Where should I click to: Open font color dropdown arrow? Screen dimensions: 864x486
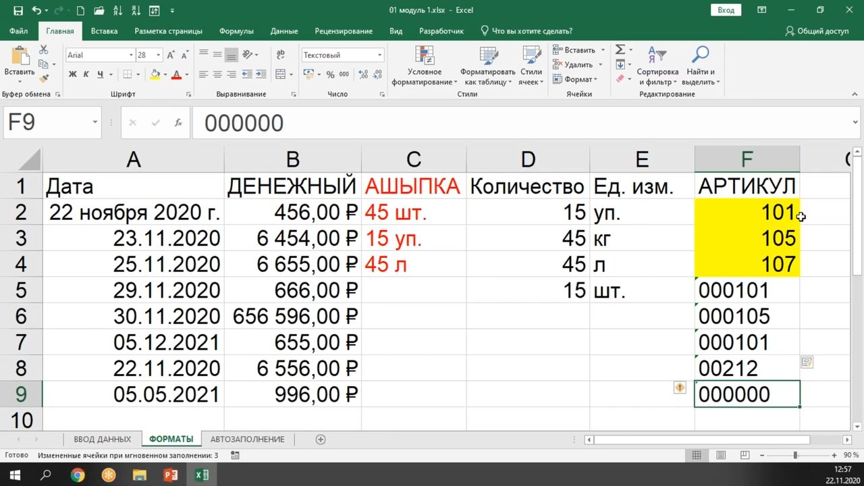click(x=187, y=74)
